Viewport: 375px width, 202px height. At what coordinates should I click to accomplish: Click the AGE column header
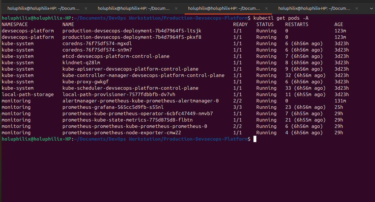(339, 24)
